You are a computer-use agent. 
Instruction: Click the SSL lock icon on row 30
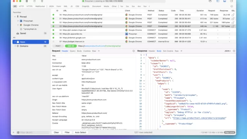233,15
